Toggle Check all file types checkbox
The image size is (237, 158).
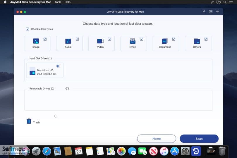pos(28,29)
